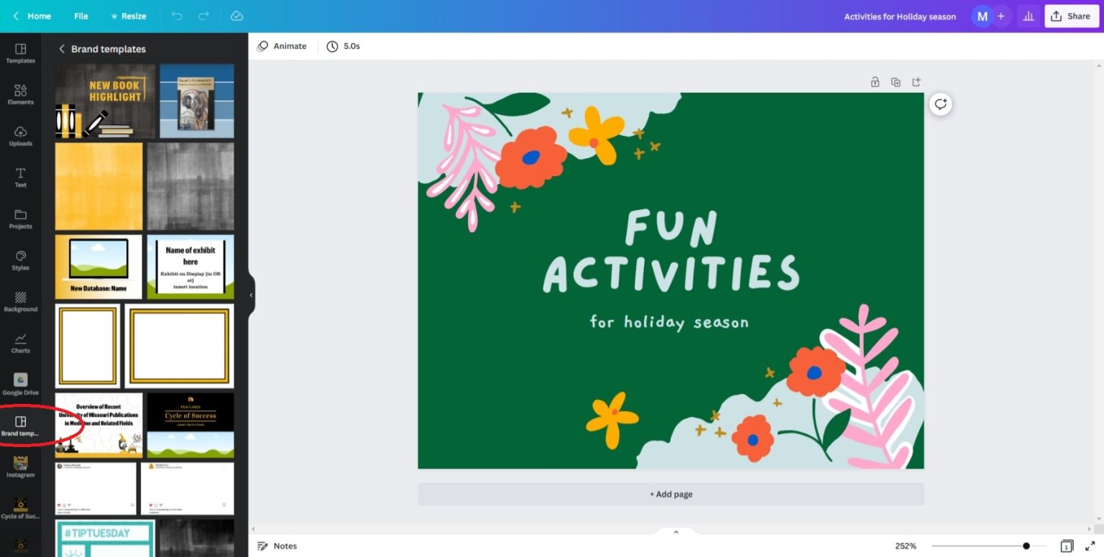Screen dimensions: 1104x557
Task: Go back from Brand templates panel
Action: pyautogui.click(x=62, y=49)
